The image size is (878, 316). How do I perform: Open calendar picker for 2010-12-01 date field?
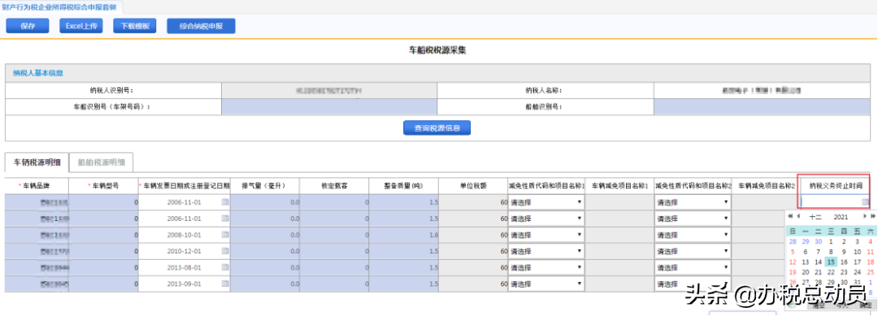pos(225,252)
